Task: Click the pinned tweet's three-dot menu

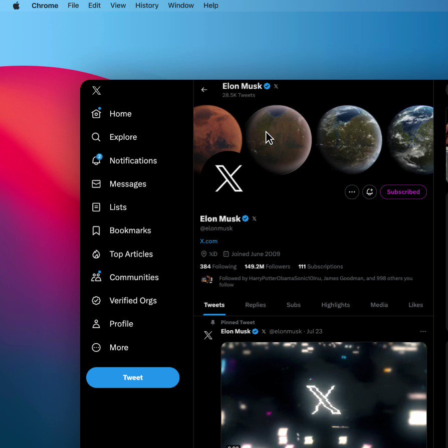Action: pos(423,331)
